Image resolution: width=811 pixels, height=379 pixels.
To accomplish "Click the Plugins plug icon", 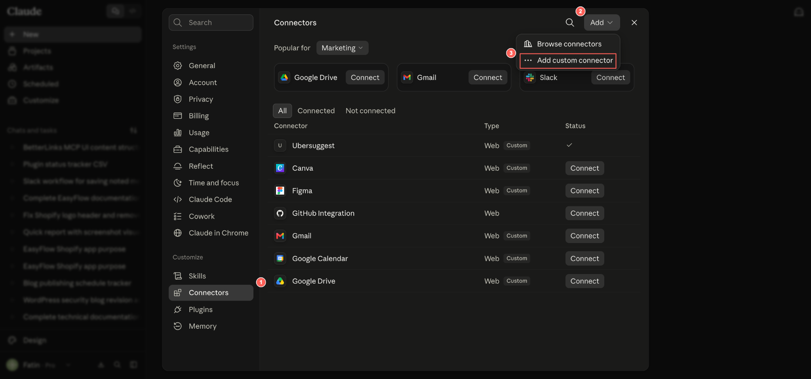I will point(178,309).
